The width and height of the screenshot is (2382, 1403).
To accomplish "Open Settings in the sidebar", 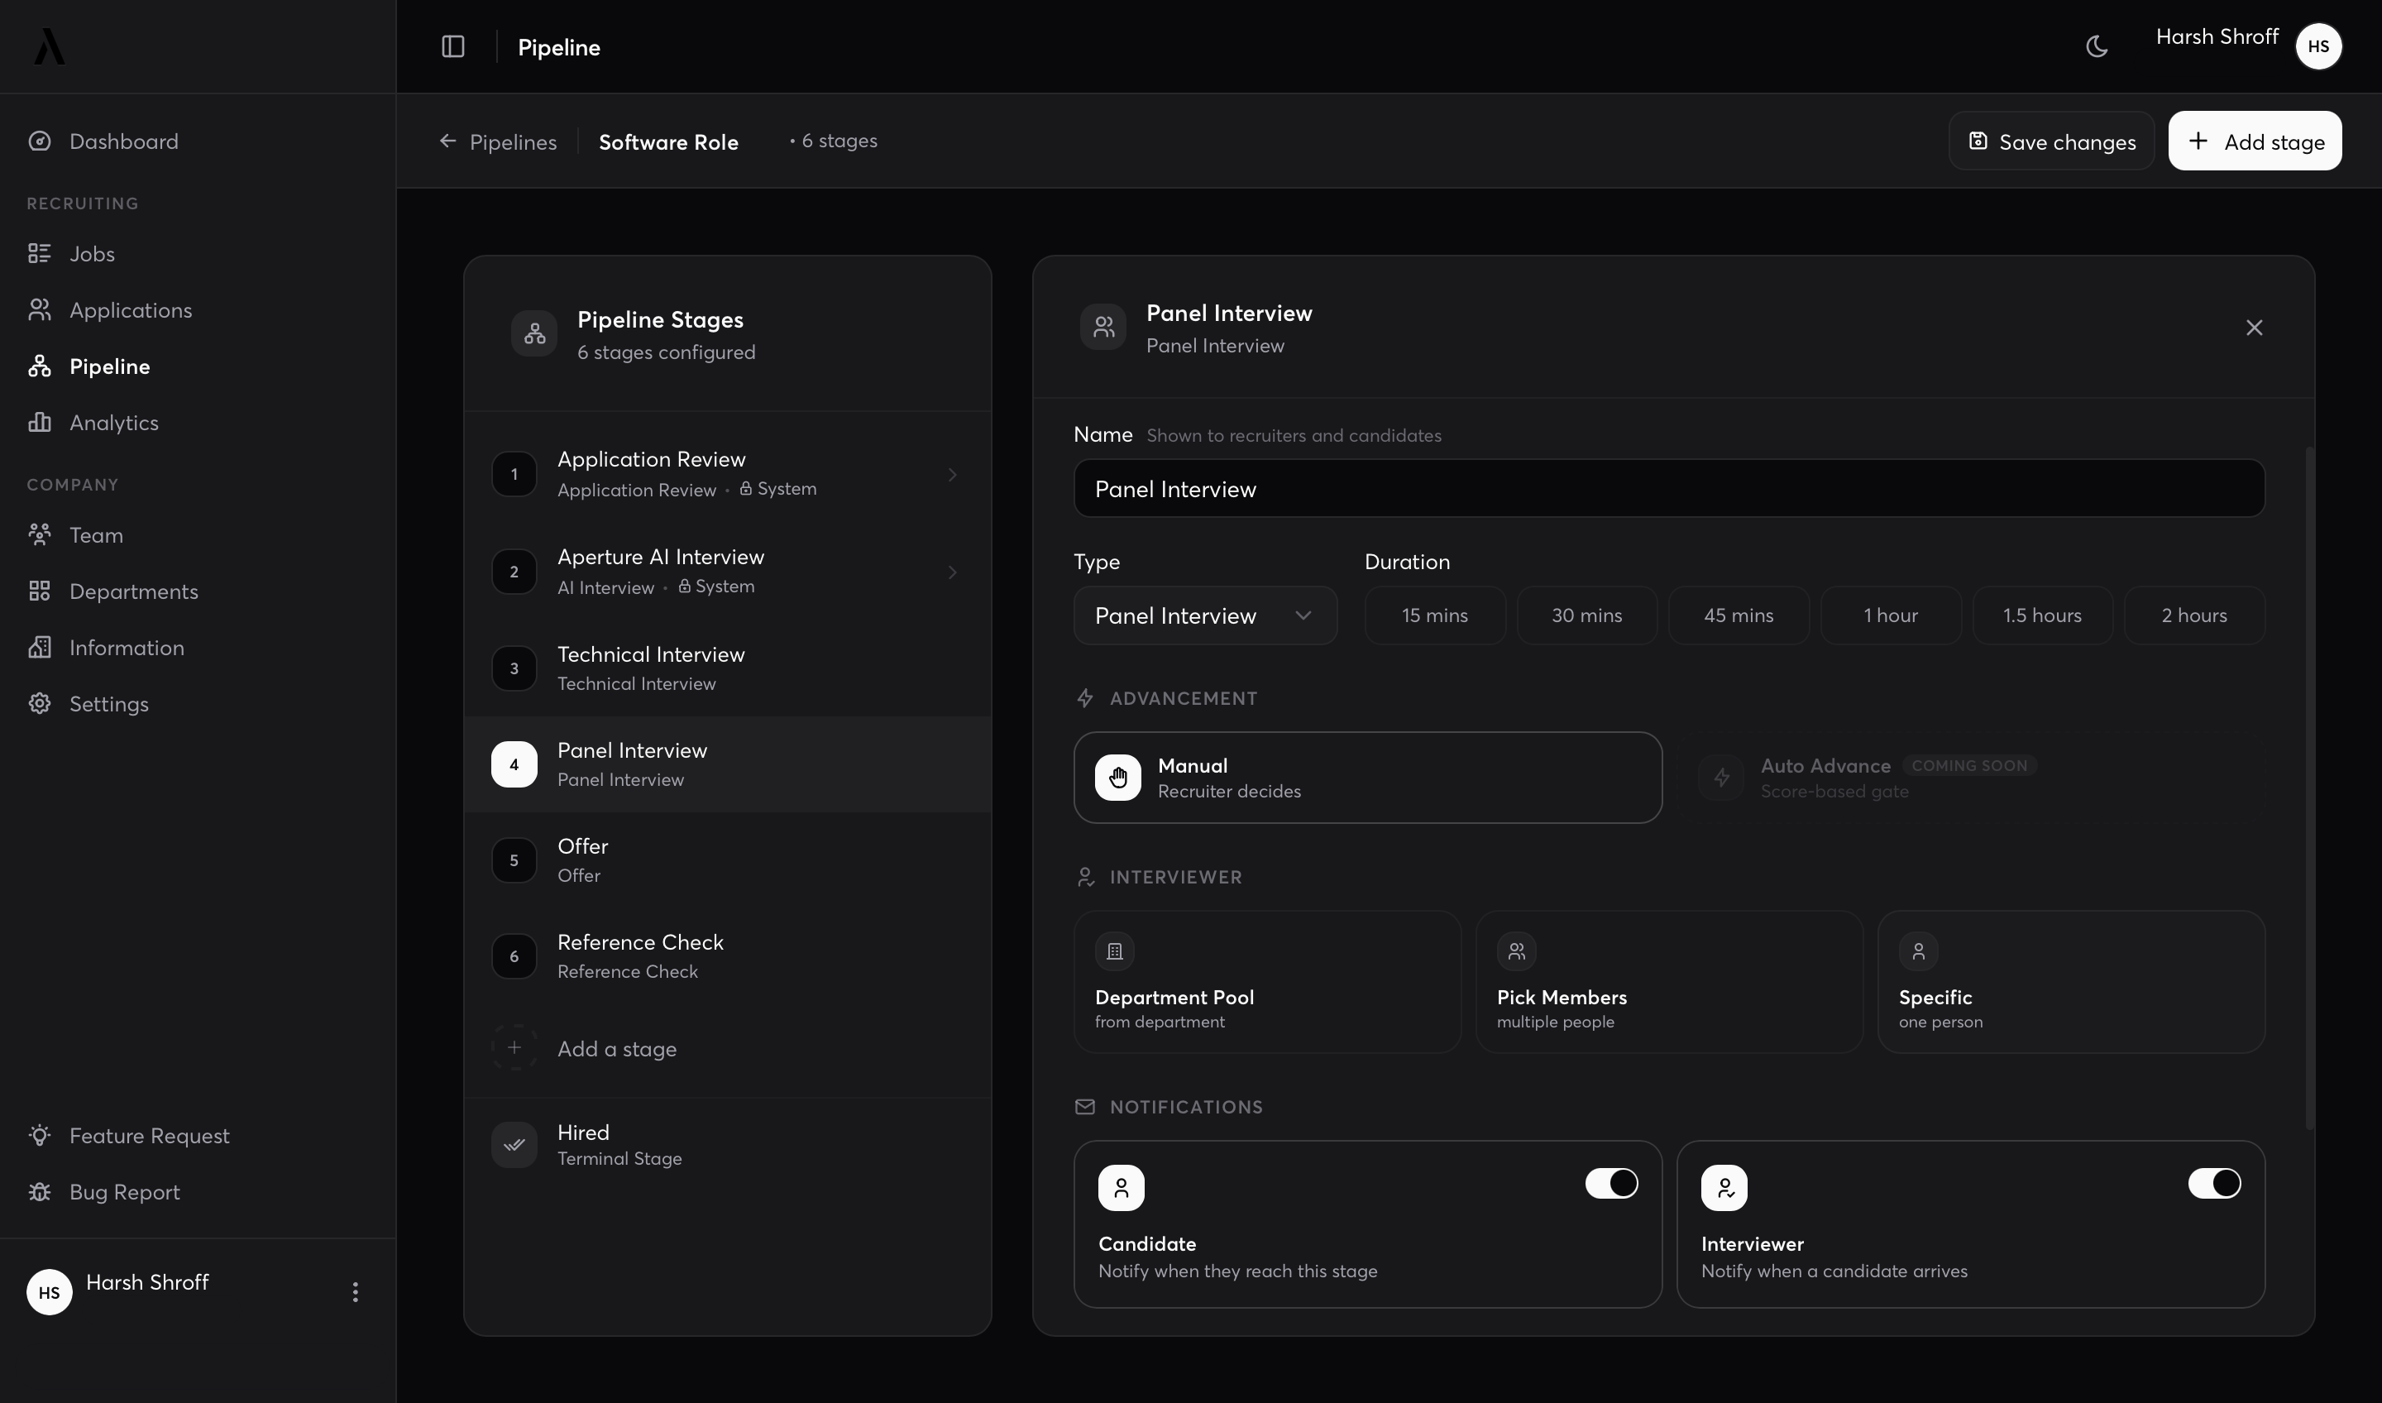I will (198, 703).
